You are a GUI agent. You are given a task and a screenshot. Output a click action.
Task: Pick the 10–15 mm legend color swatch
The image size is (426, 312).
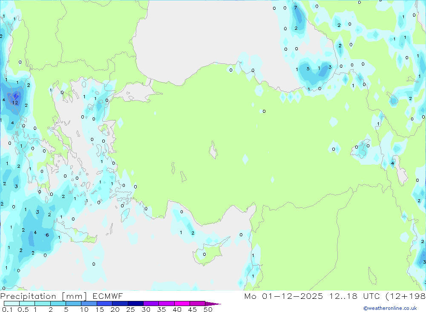(89, 303)
